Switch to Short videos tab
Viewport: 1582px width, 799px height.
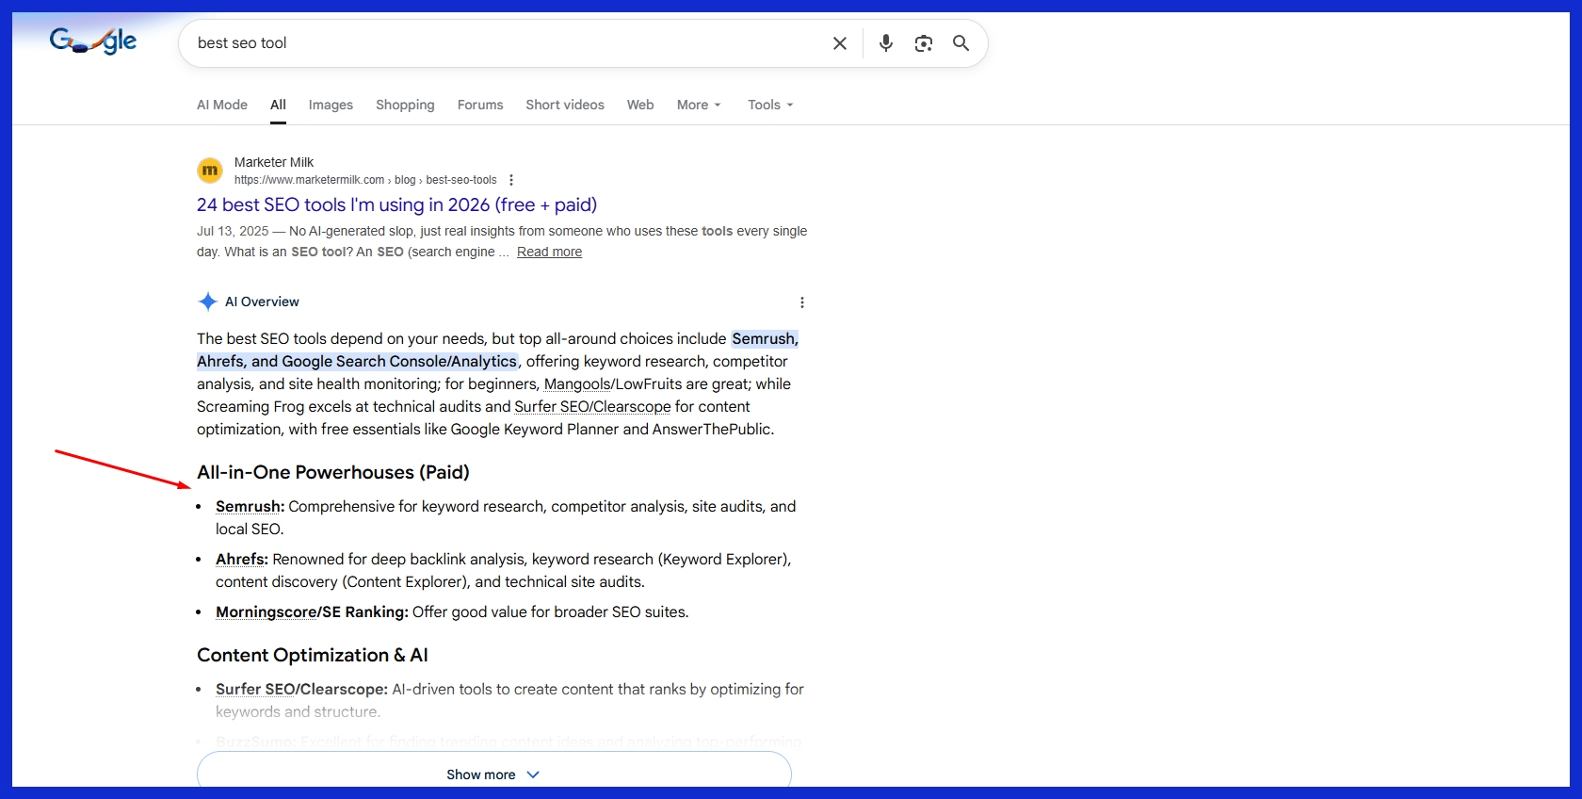point(565,105)
